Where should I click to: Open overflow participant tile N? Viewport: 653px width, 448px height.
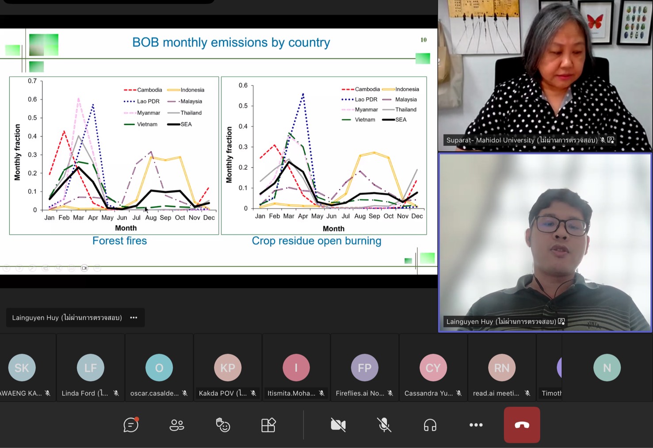[607, 368]
